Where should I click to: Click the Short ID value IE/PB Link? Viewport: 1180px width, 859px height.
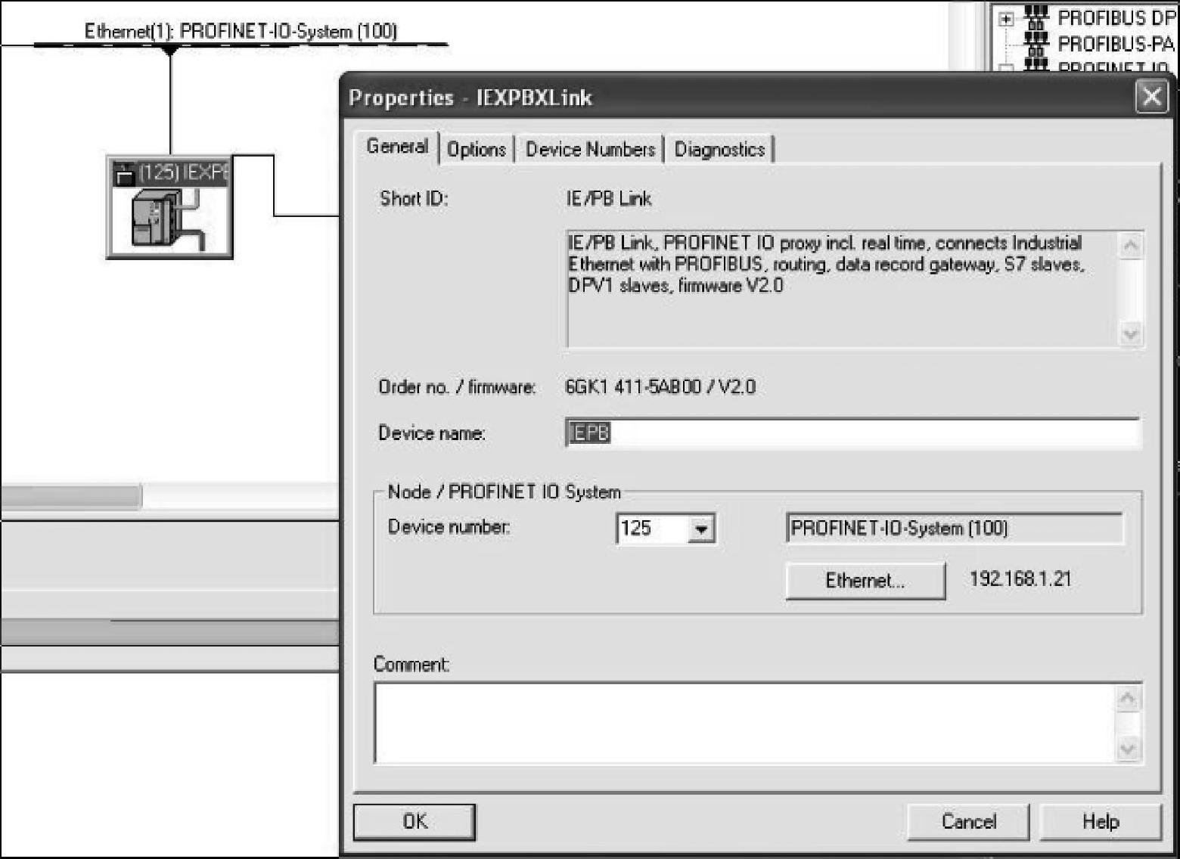(609, 199)
